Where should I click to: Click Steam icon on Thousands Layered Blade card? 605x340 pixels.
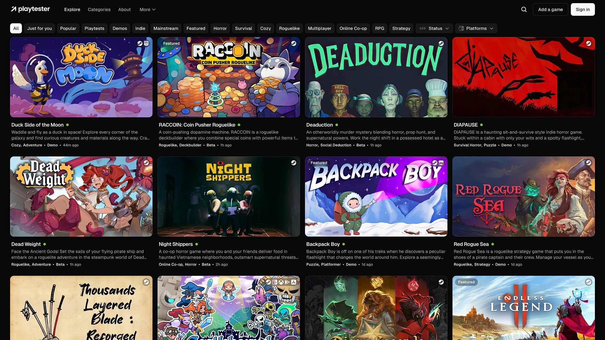coord(146,282)
